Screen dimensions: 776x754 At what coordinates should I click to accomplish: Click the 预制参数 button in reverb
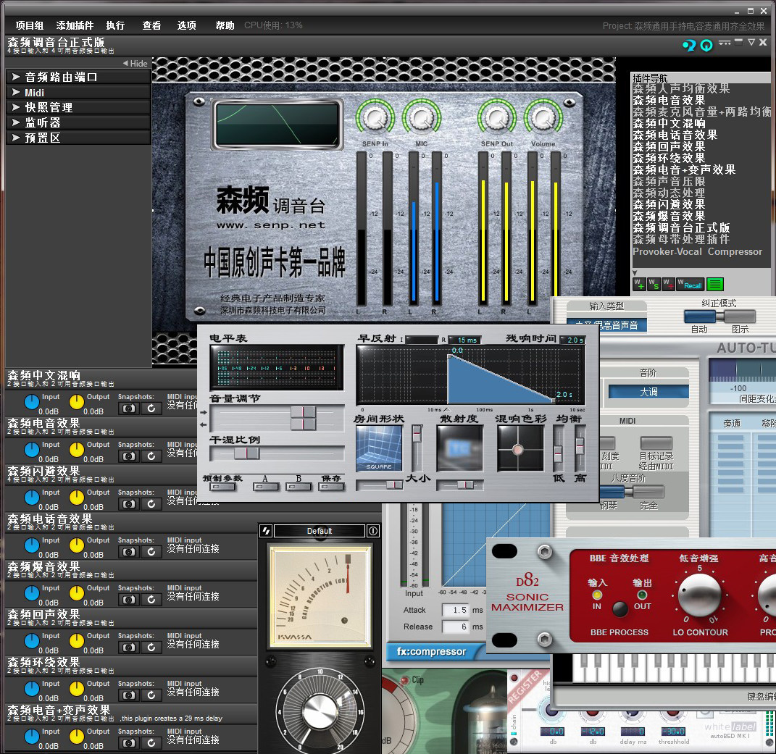(222, 487)
